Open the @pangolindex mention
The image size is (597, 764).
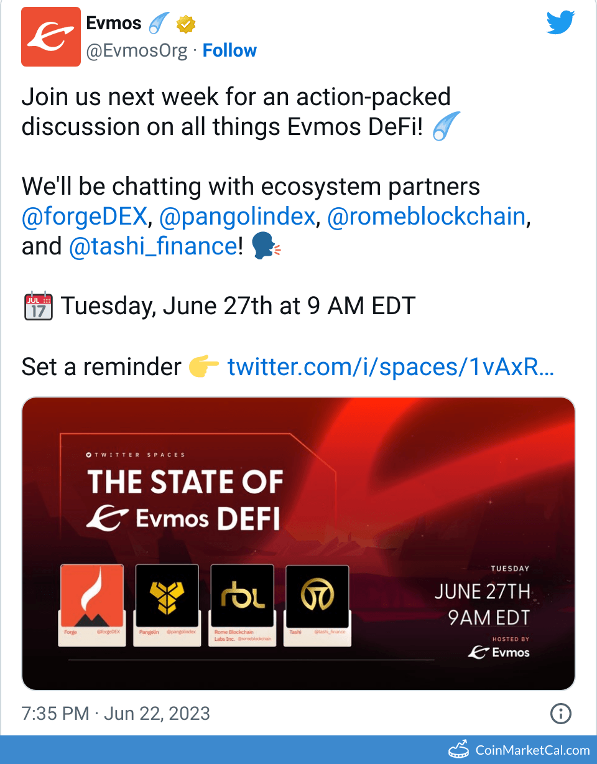(237, 217)
